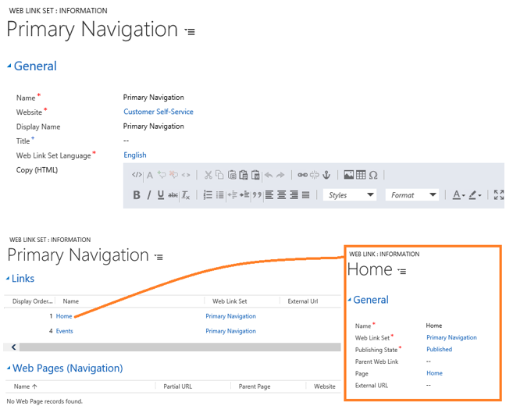Viewport: 513px width, 413px height.
Task: Center align text
Action: [x=281, y=195]
